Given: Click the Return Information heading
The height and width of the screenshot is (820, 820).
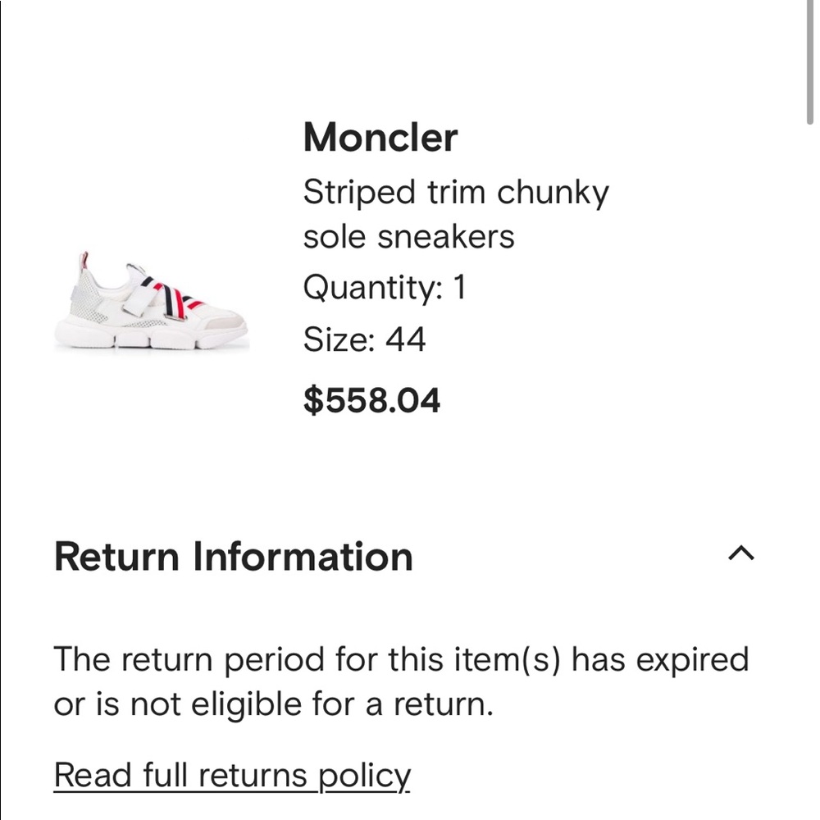Looking at the screenshot, I should click(x=232, y=556).
